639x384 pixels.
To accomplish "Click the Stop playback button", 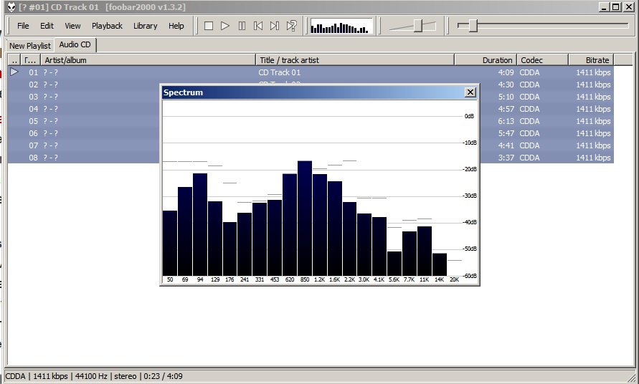I will click(209, 26).
